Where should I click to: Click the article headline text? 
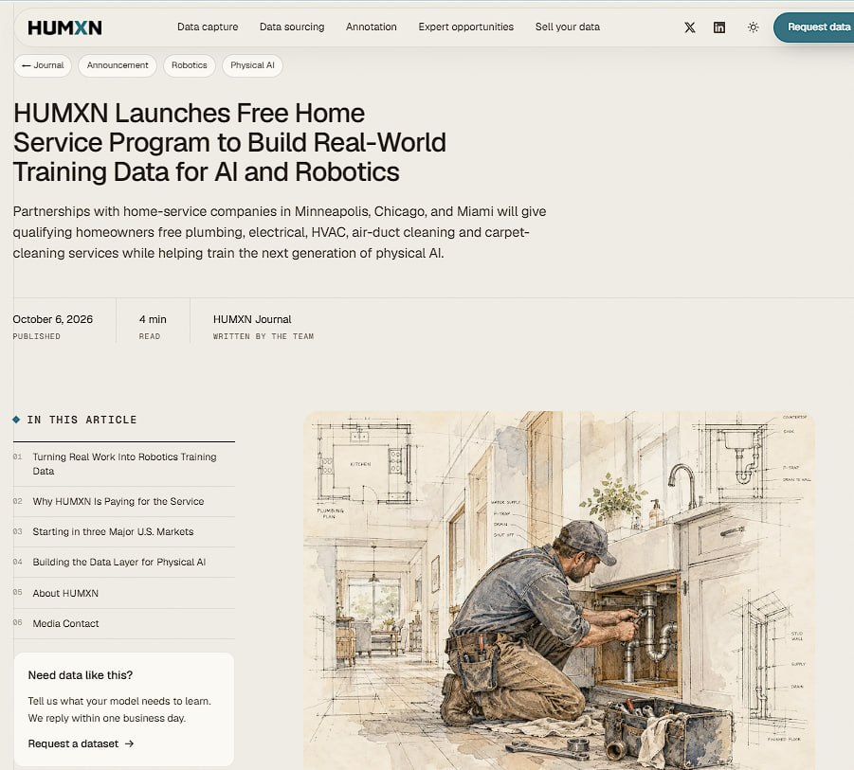[229, 143]
